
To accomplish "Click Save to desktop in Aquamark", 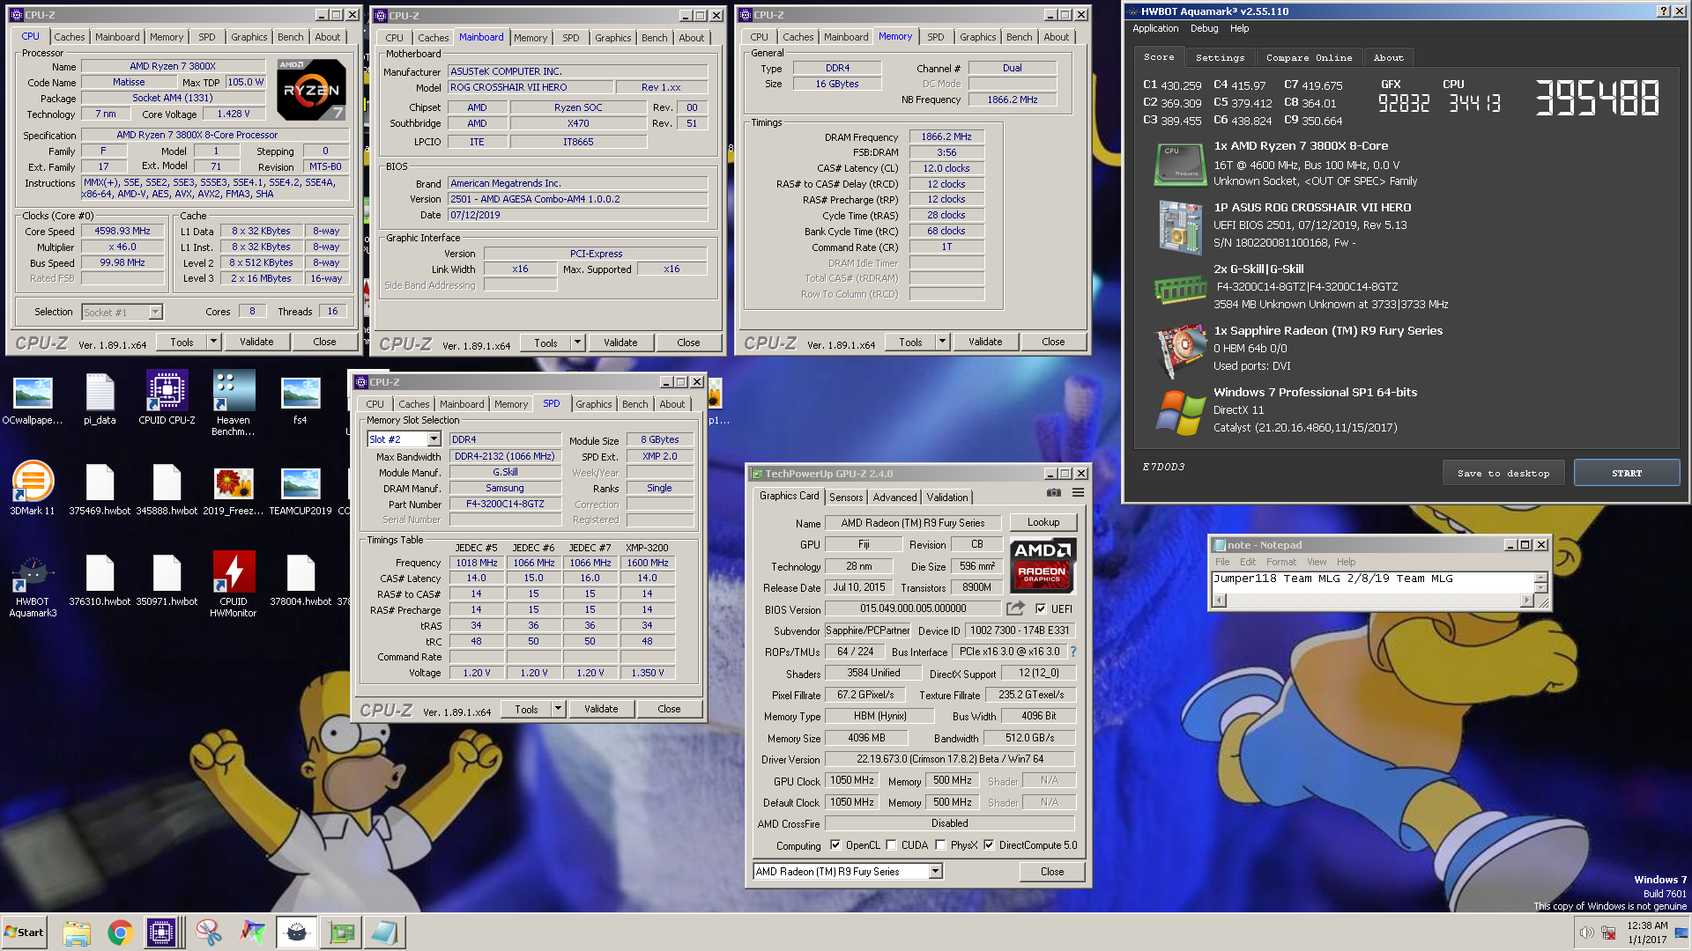I will pyautogui.click(x=1503, y=474).
